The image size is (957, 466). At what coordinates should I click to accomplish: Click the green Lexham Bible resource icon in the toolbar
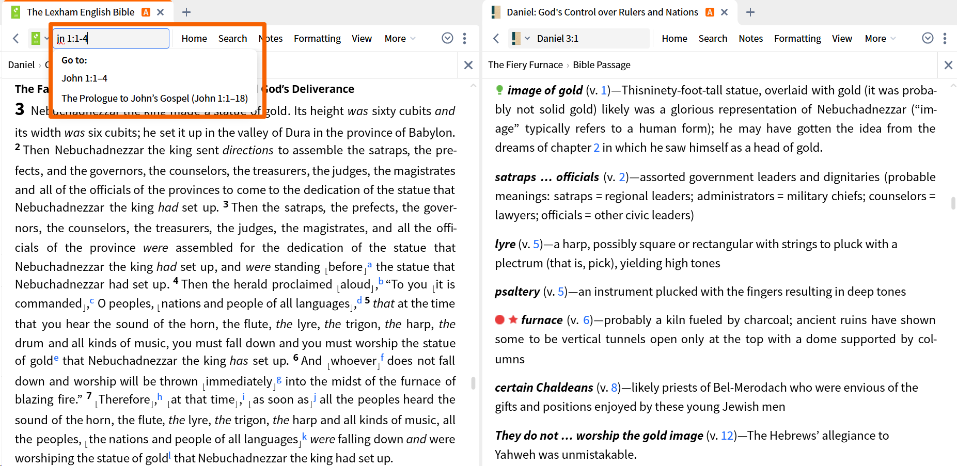click(36, 38)
